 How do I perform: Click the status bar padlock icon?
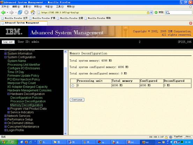pyautogui.click(x=166, y=137)
